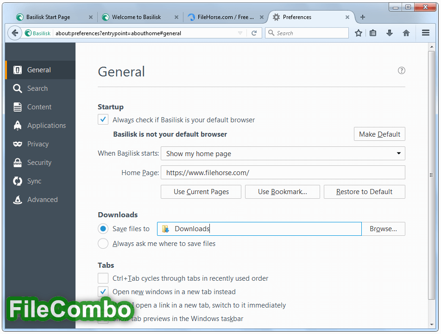Switch to FileHorse.com tab
Screen dimensions: 441x334
click(x=226, y=17)
